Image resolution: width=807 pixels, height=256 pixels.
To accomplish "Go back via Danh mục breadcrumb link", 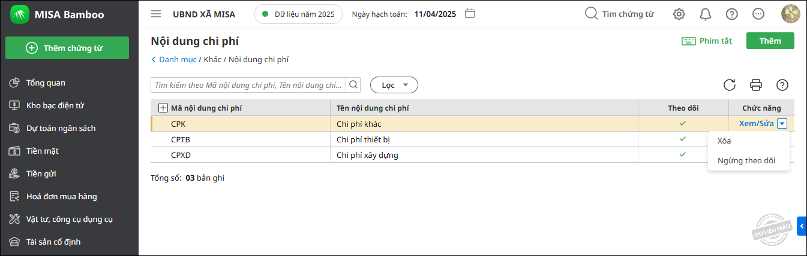I will 173,60.
